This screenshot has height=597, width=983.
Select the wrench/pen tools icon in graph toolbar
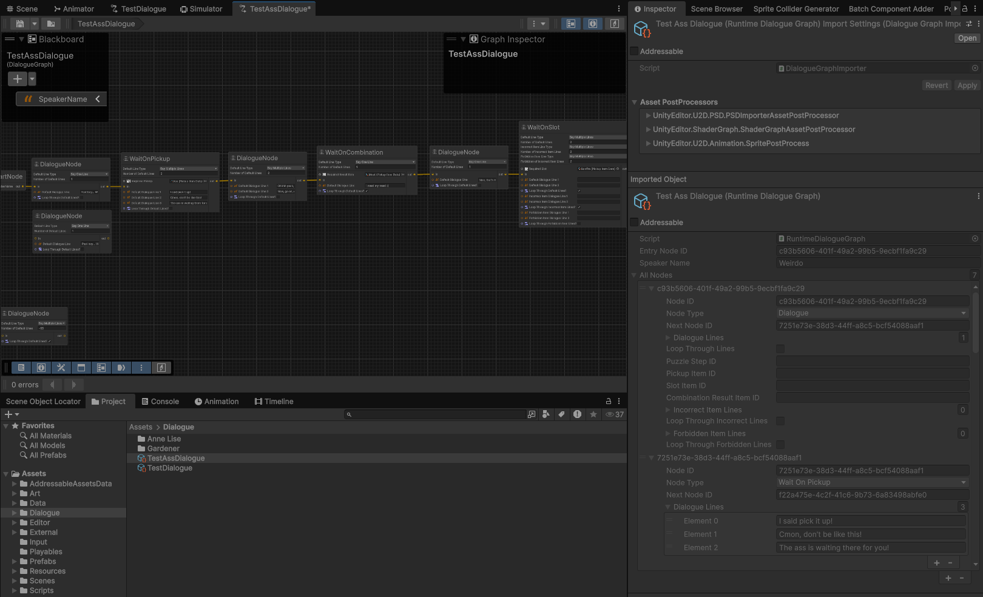61,367
